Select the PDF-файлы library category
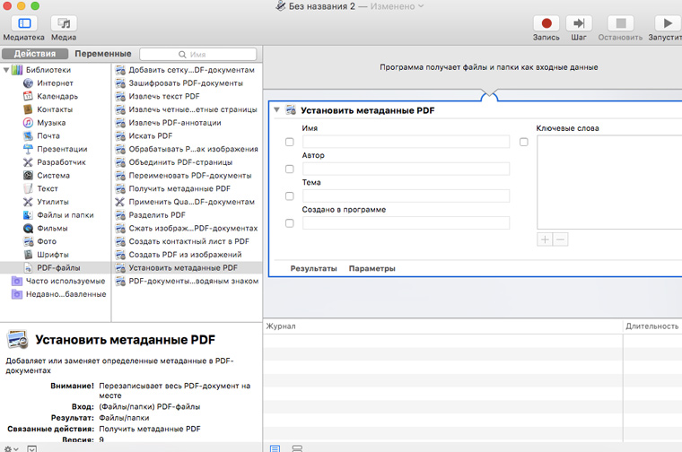 pyautogui.click(x=57, y=268)
